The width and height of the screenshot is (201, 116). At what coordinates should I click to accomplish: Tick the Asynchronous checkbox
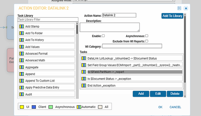click(147, 36)
